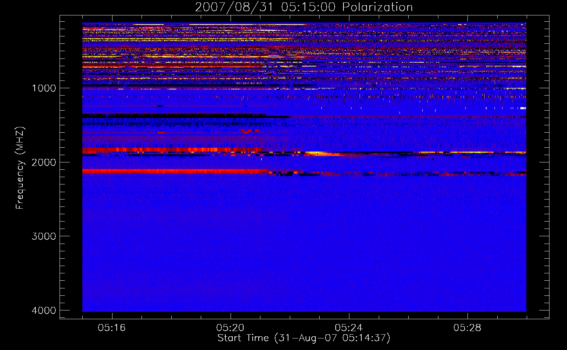
Task: Click the 05:28 time tick label
Action: point(467,328)
